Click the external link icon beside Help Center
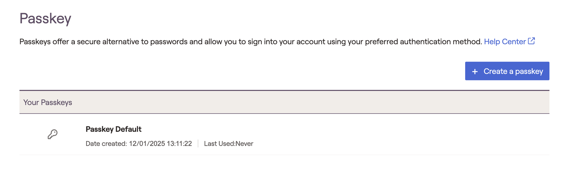The height and width of the screenshot is (194, 566). point(531,41)
